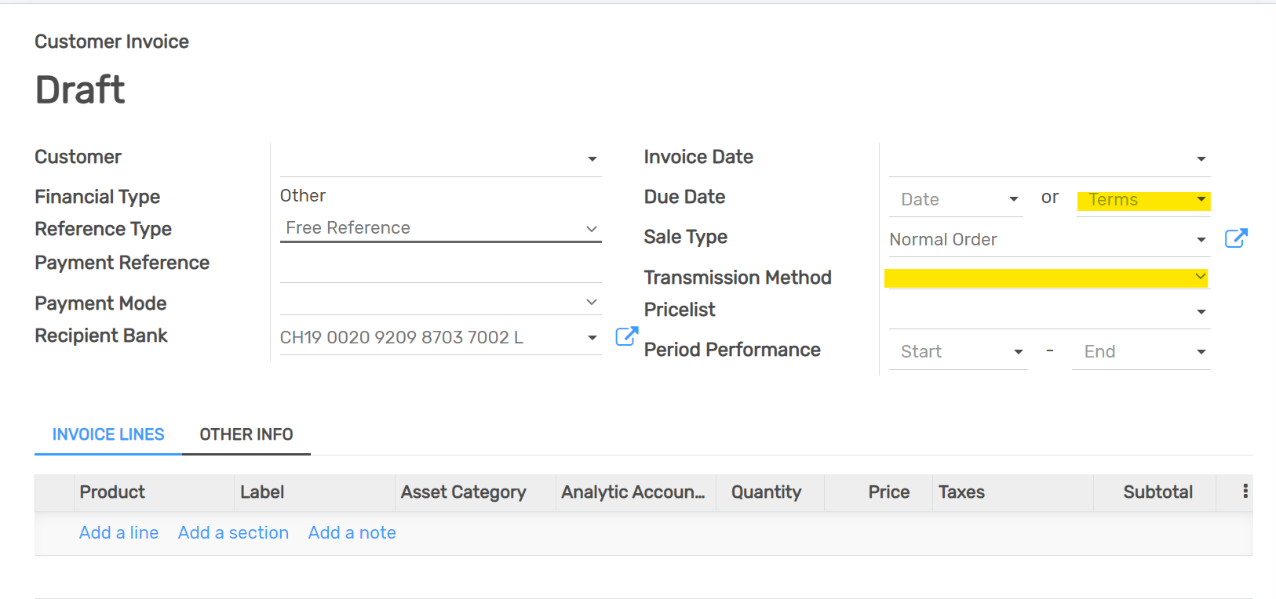Open external link next to Recipient Bank
Screen dimensions: 1276x599
click(x=626, y=336)
